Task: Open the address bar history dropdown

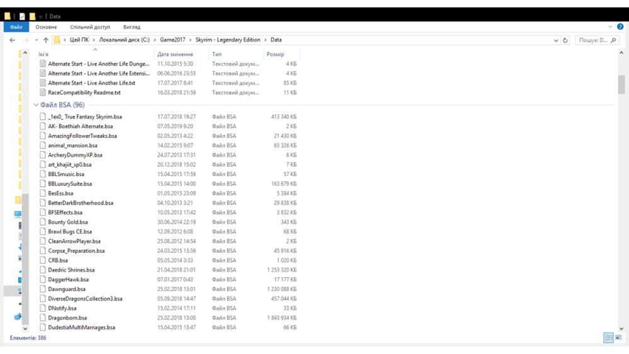Action: pyautogui.click(x=556, y=40)
